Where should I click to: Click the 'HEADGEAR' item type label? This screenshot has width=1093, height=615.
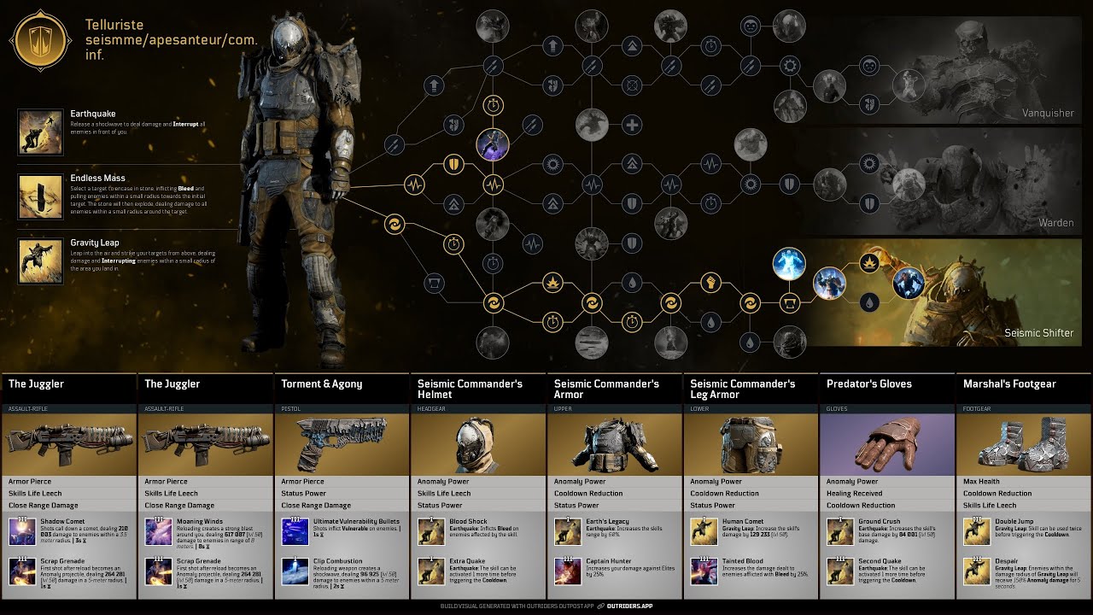431,409
